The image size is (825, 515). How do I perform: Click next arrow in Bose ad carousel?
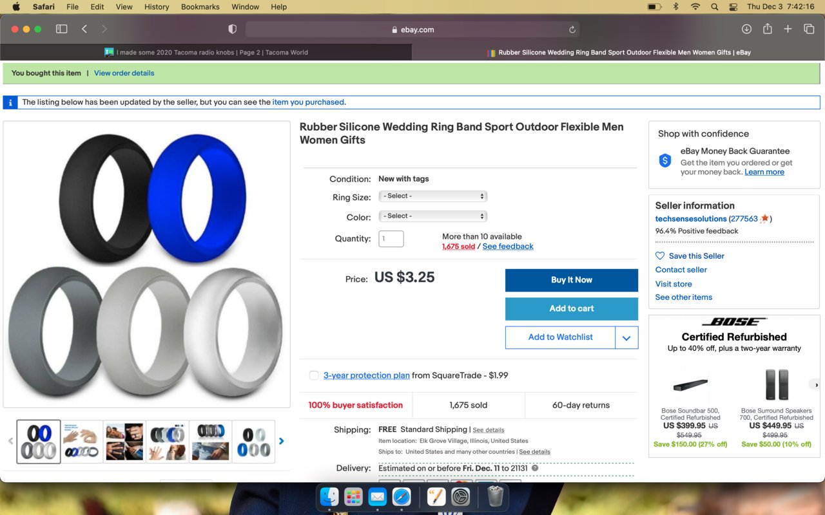[816, 385]
